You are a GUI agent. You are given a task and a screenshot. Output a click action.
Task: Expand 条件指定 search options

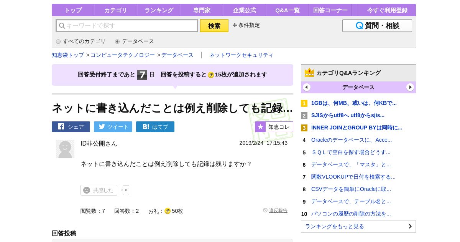click(x=246, y=25)
